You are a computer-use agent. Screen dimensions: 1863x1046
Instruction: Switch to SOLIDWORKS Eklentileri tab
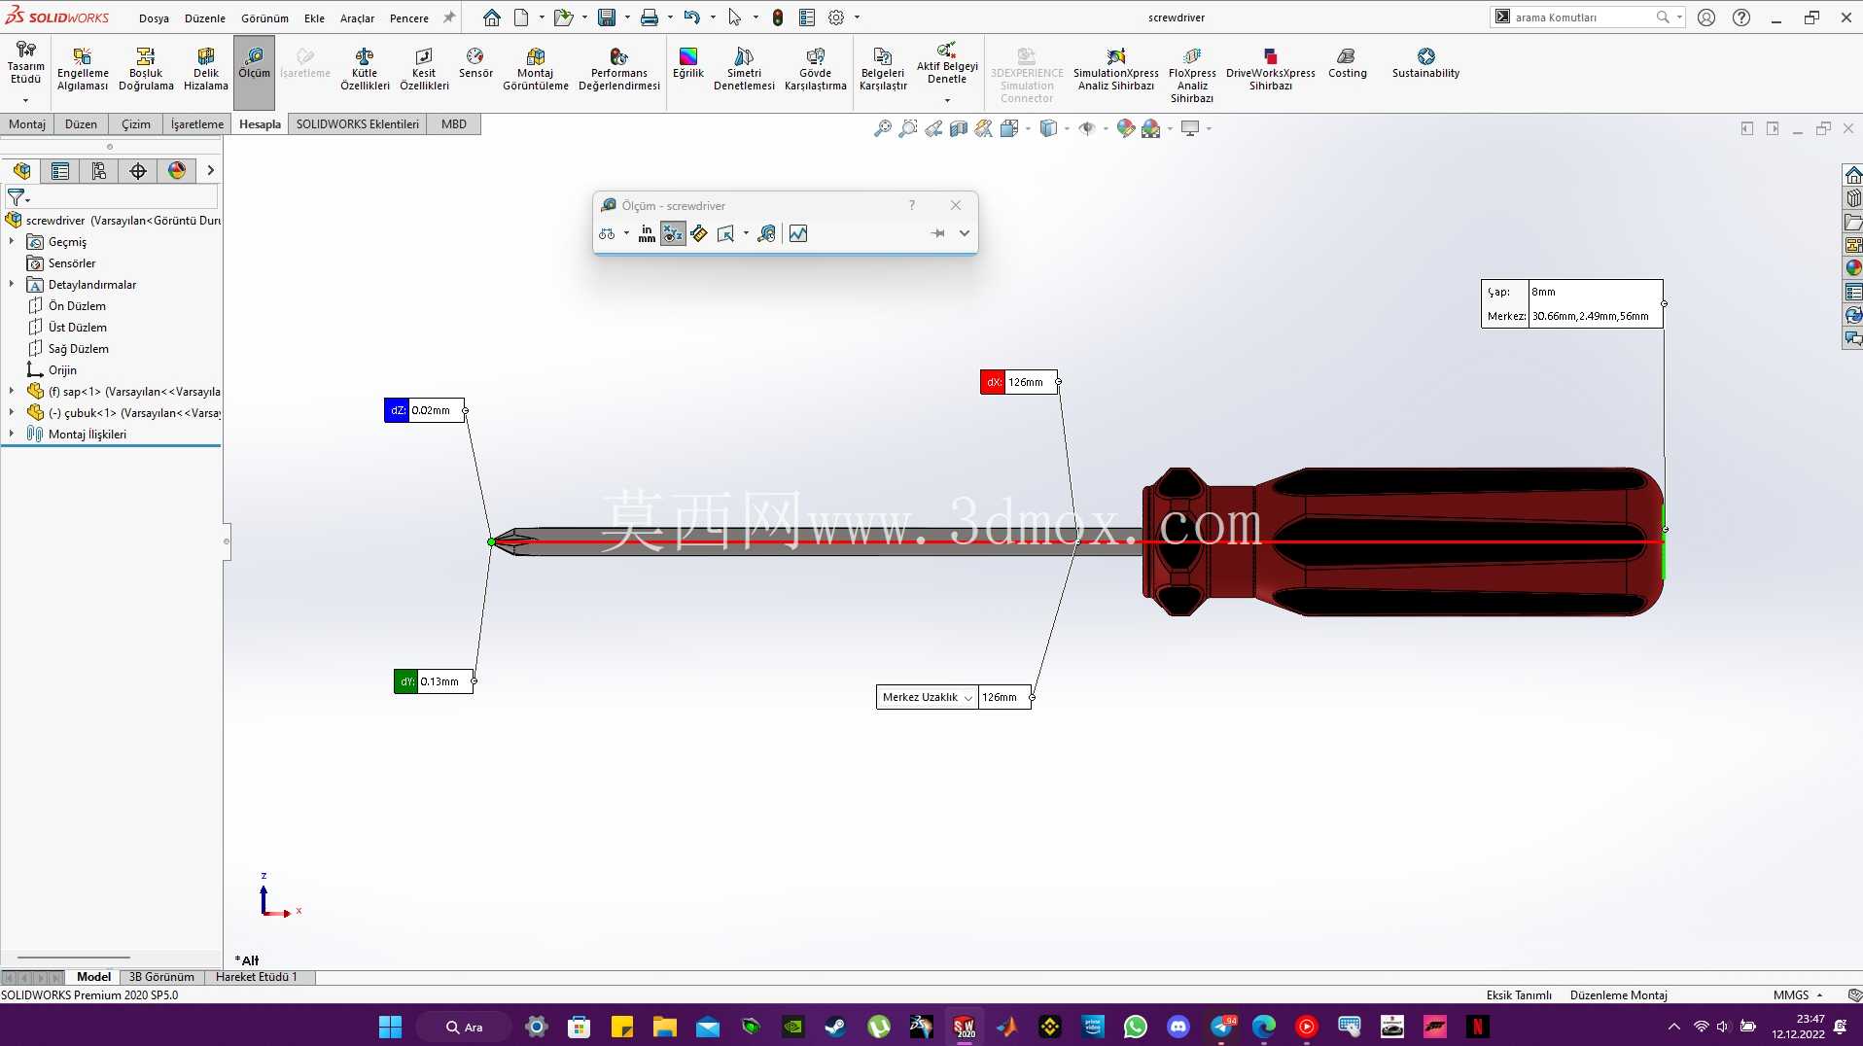358,124
